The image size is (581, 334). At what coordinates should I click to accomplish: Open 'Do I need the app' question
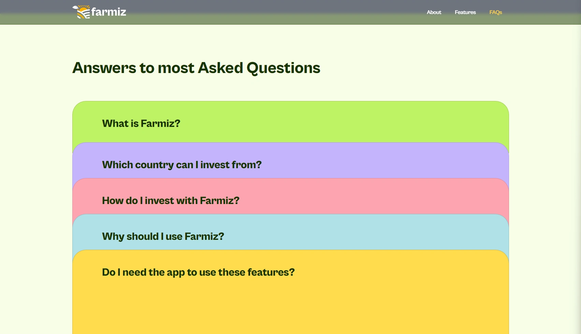tap(290, 292)
